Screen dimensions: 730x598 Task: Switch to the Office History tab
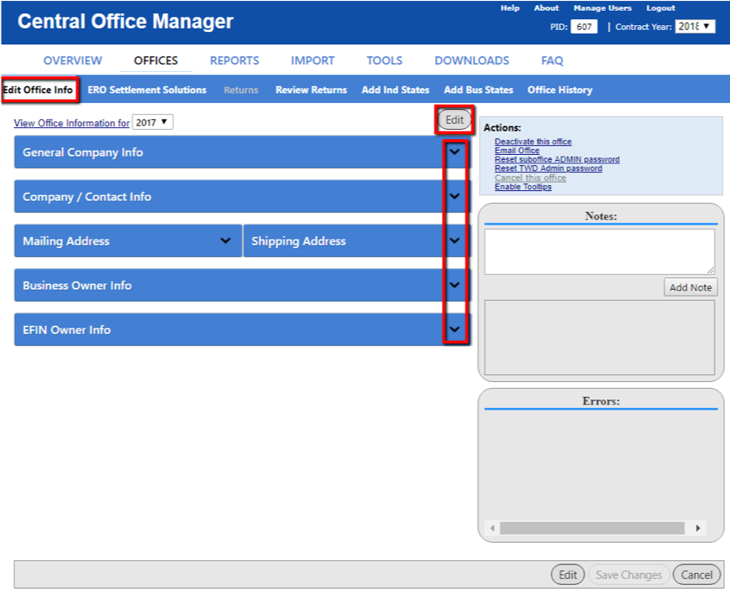(x=559, y=89)
